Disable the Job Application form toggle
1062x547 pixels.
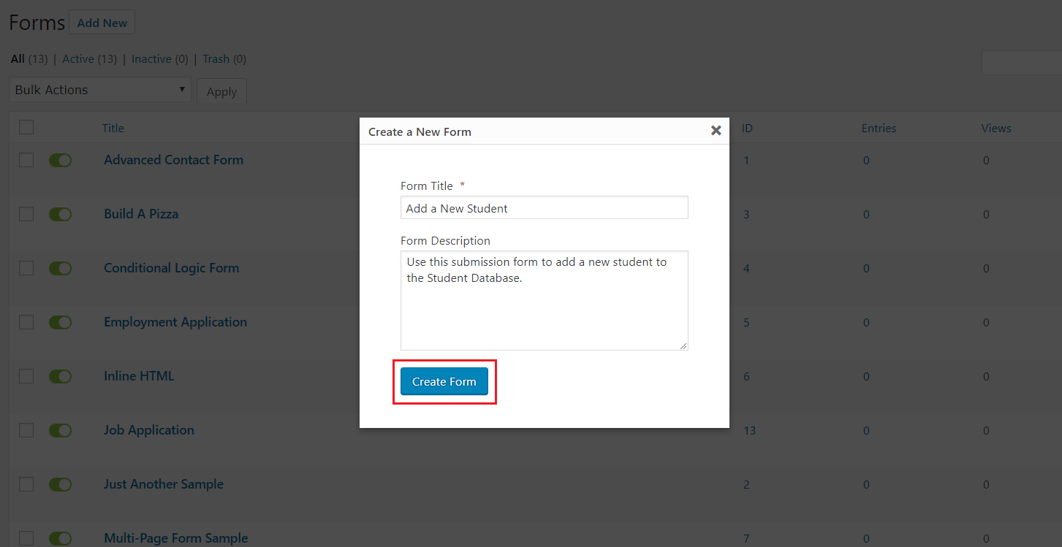tap(60, 430)
